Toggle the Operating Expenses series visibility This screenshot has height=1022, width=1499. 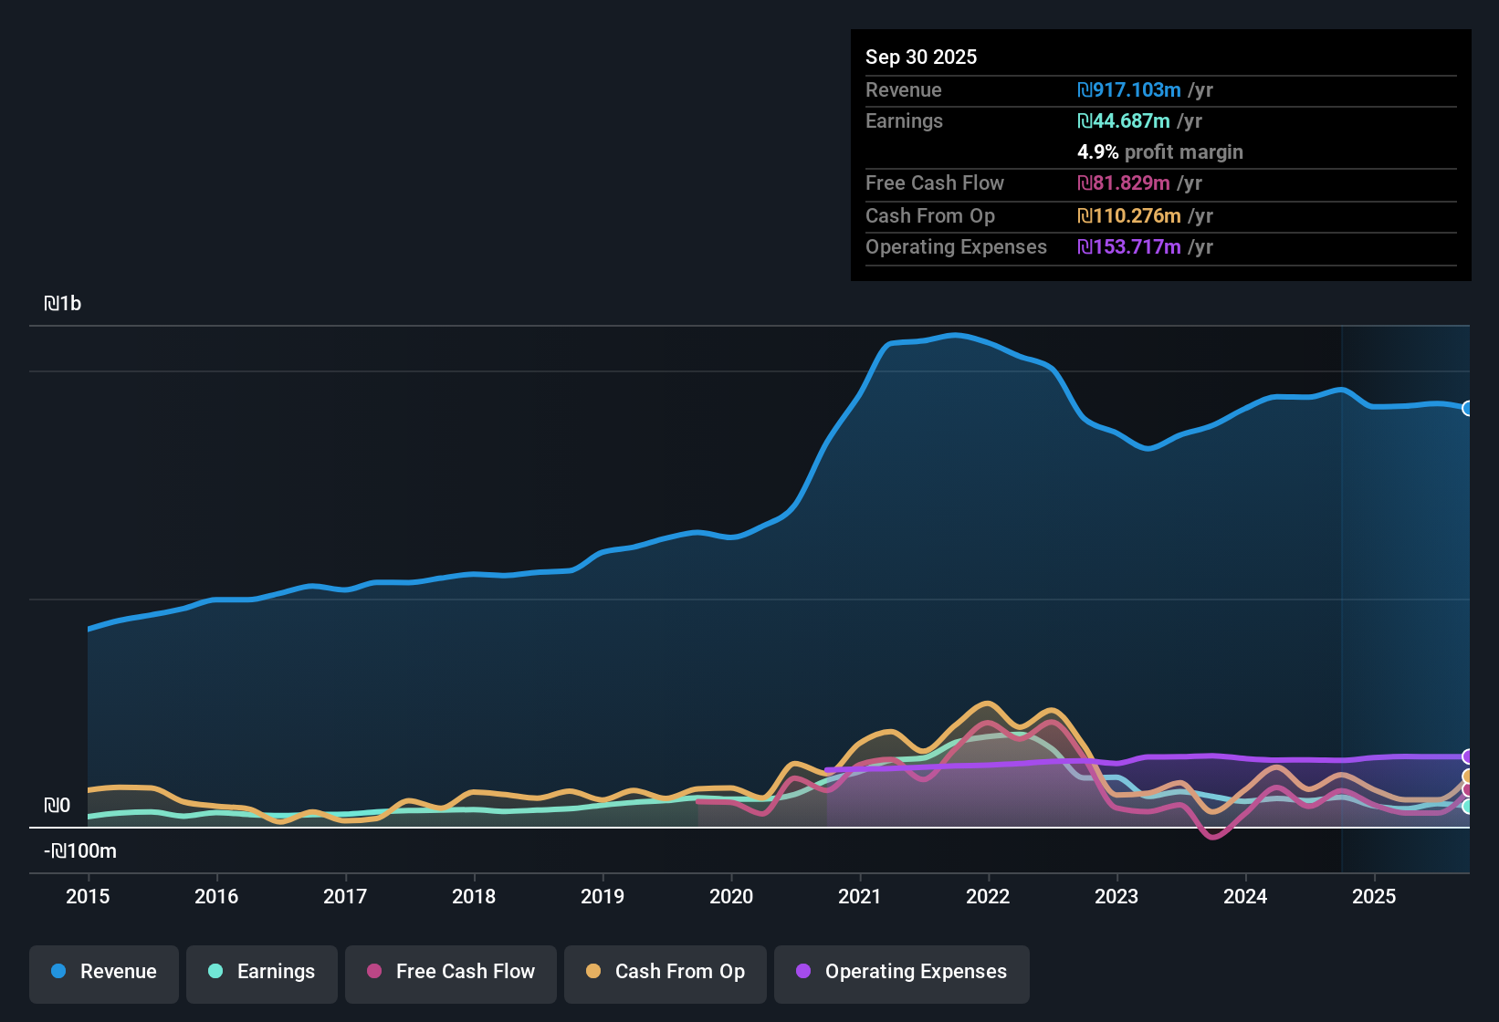click(x=901, y=972)
